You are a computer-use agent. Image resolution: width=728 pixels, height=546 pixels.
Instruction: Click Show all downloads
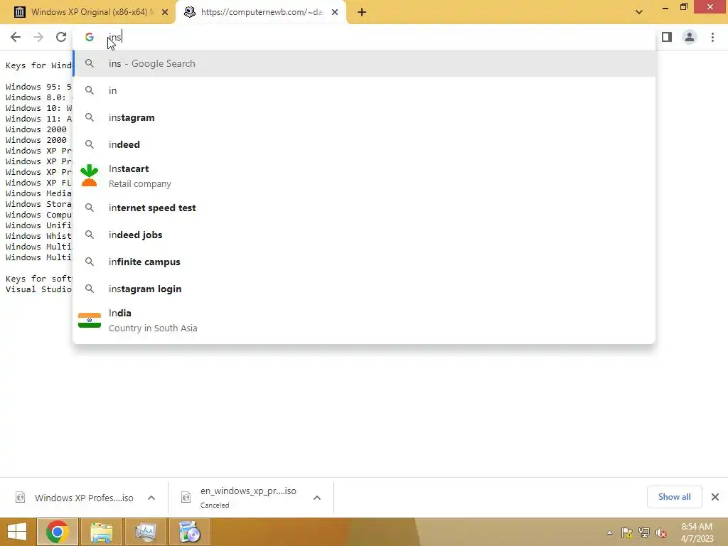pos(674,497)
